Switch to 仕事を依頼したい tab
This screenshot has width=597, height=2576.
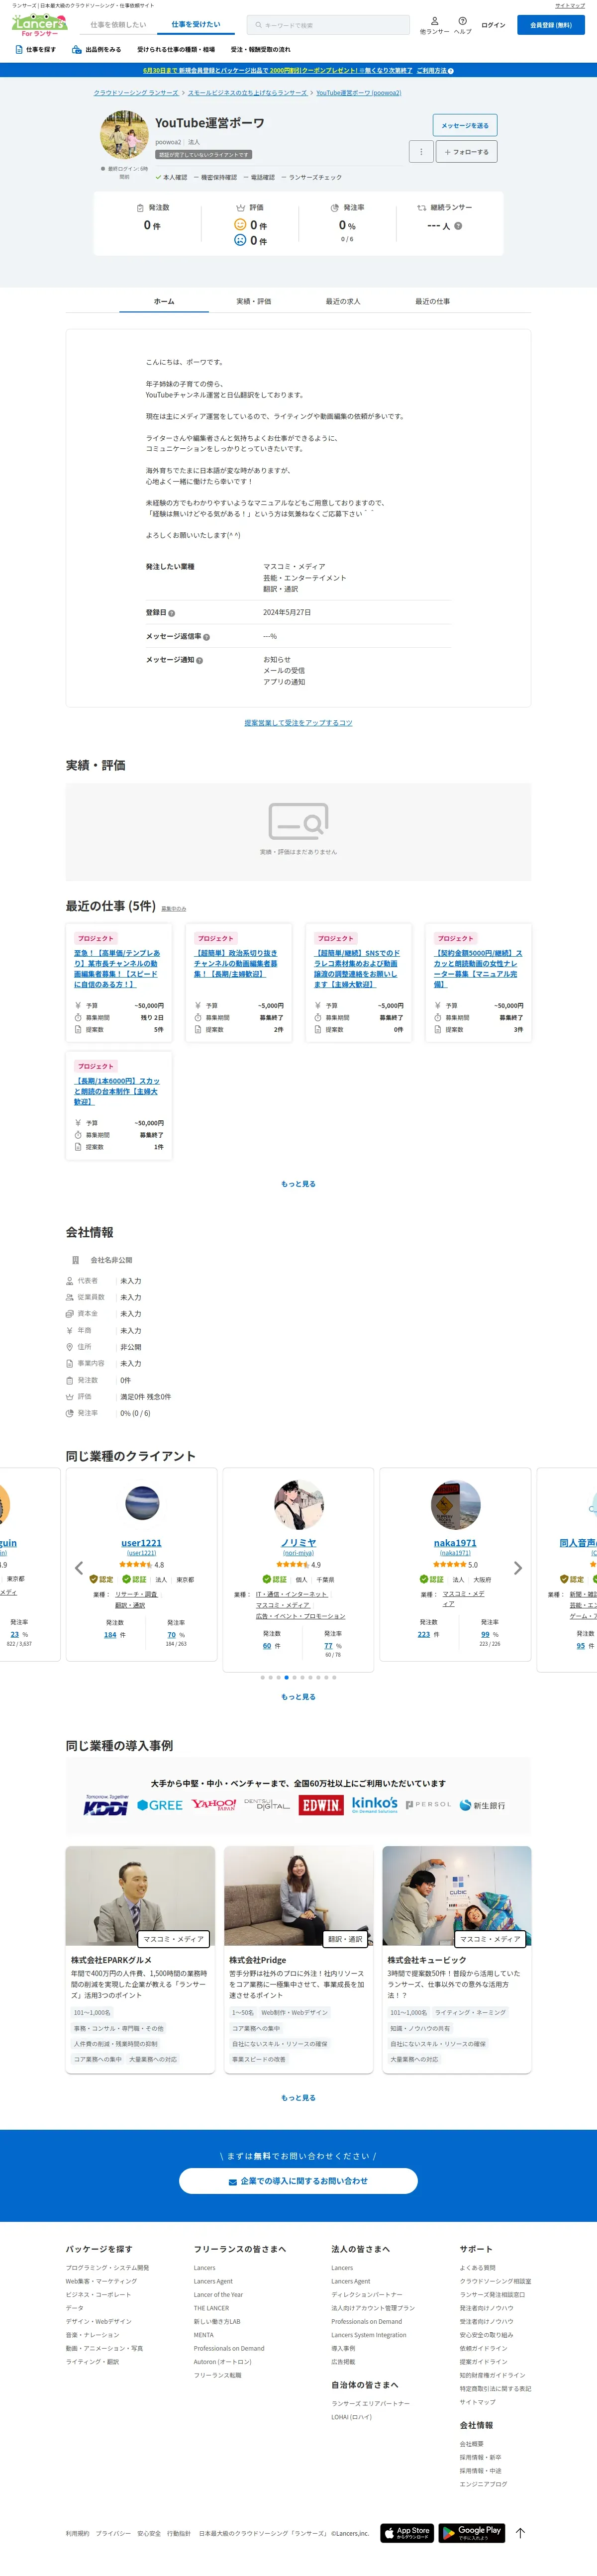[118, 25]
